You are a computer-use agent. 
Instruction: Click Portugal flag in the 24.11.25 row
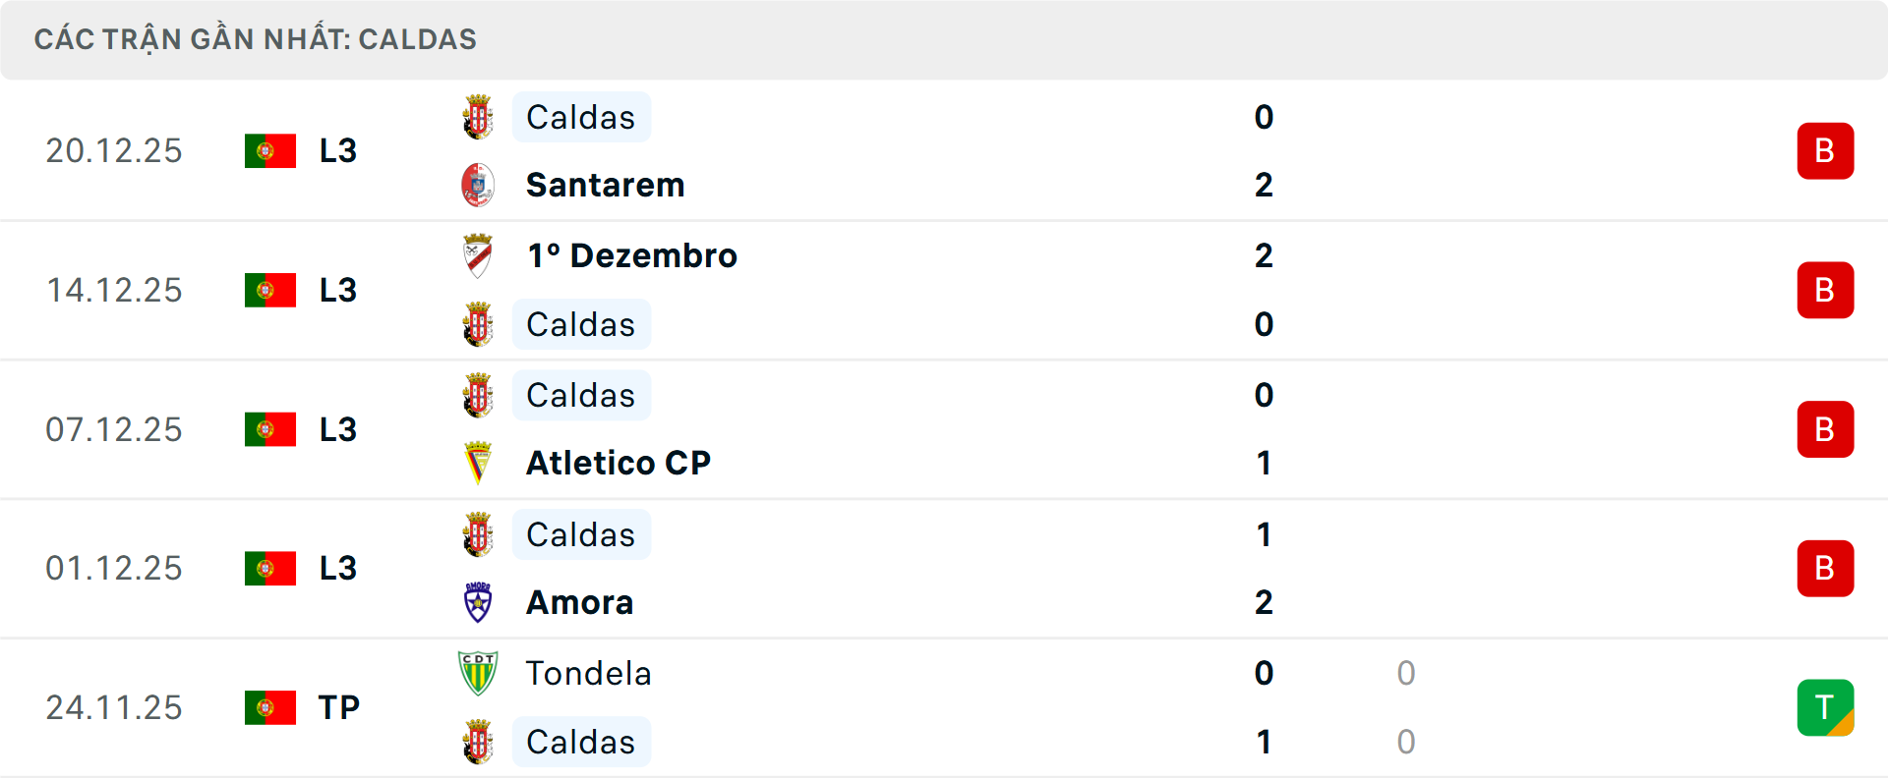coord(270,707)
